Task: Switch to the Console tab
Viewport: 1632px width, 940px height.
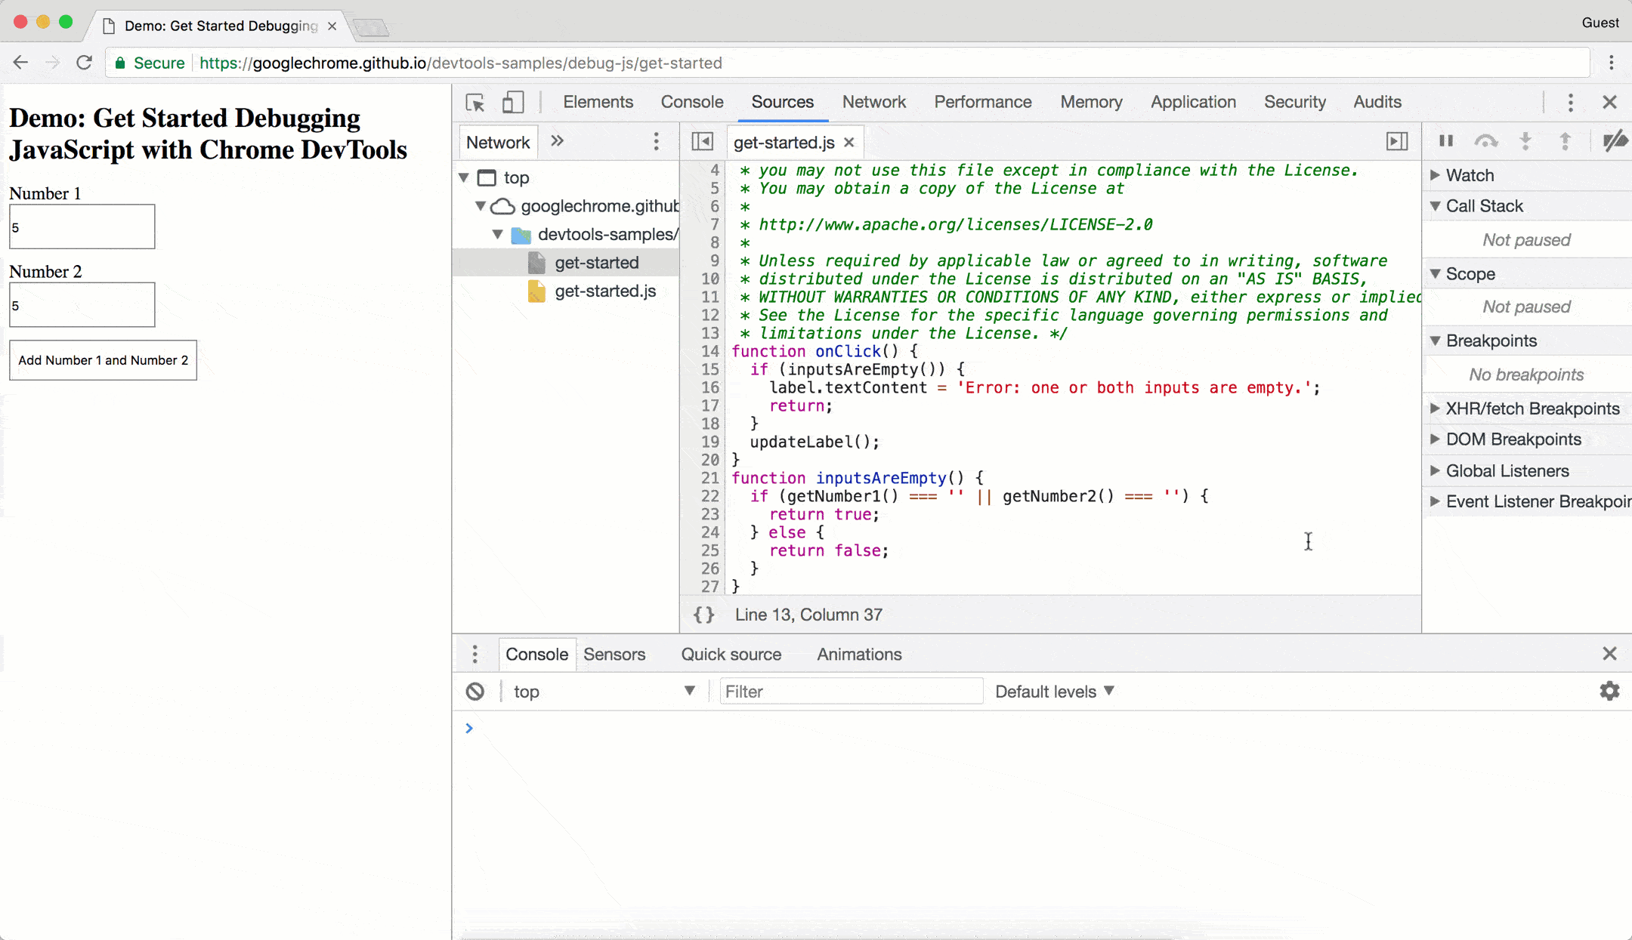Action: (691, 102)
